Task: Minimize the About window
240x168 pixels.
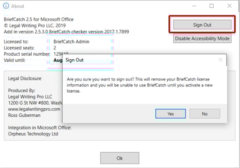Action: click(x=194, y=6)
